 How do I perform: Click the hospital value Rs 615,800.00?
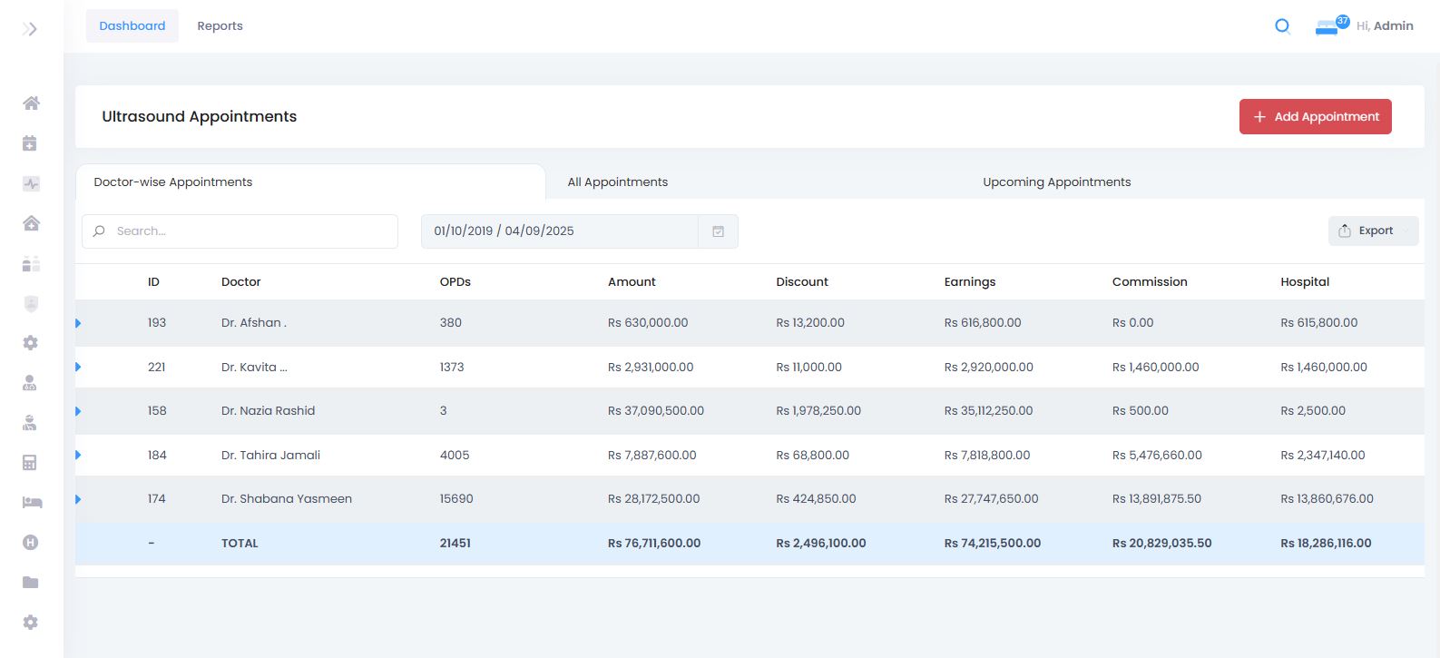(x=1319, y=322)
